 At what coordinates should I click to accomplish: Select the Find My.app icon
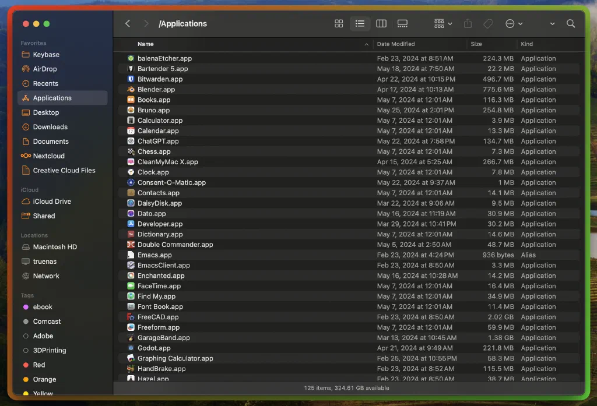point(131,296)
